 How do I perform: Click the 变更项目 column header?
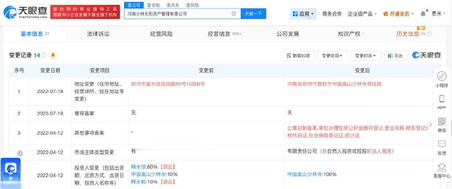click(100, 70)
